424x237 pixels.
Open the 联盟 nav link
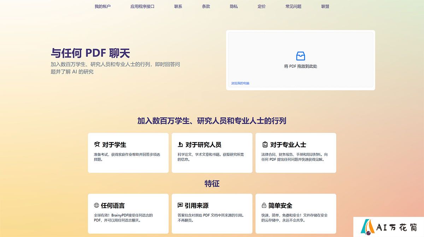[x=325, y=6]
